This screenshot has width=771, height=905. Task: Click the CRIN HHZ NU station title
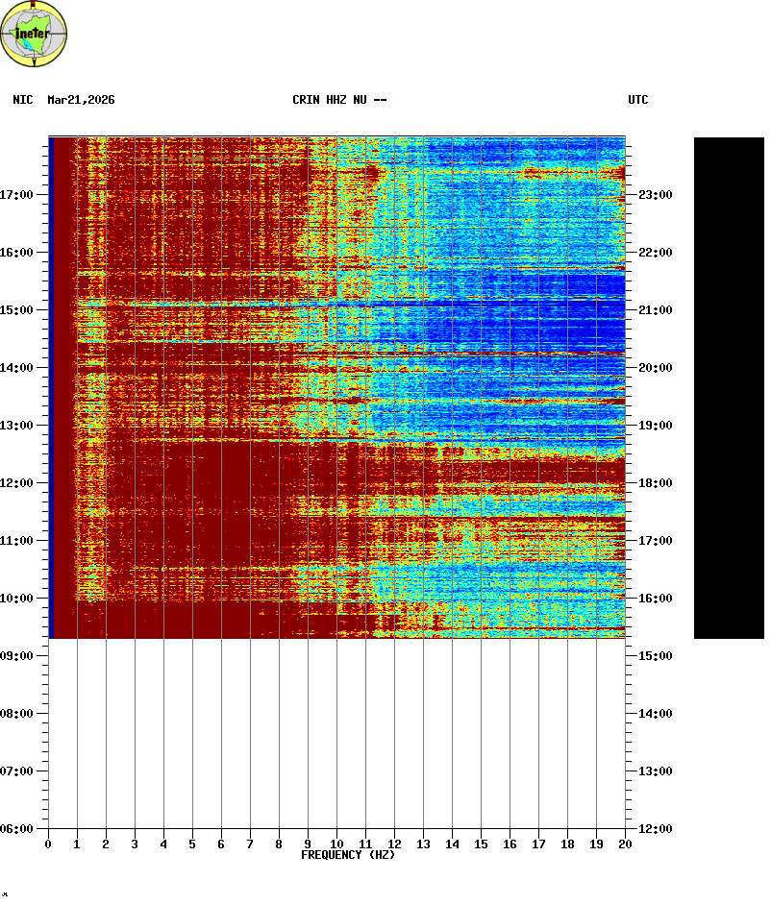click(339, 100)
